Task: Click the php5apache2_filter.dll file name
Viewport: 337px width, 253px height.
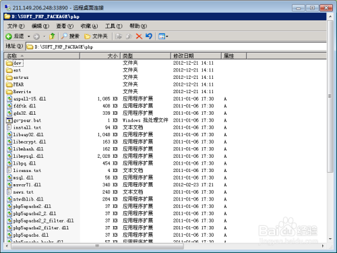Action: pos(41,228)
